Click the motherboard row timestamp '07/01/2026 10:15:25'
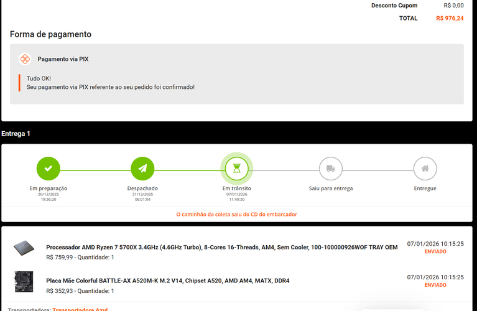 click(435, 277)
